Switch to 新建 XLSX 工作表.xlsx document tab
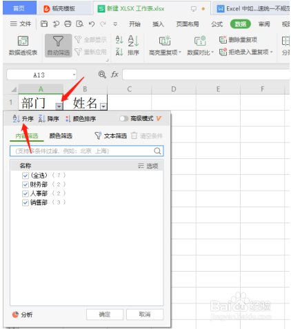Image resolution: width=291 pixels, height=329 pixels. [152, 8]
